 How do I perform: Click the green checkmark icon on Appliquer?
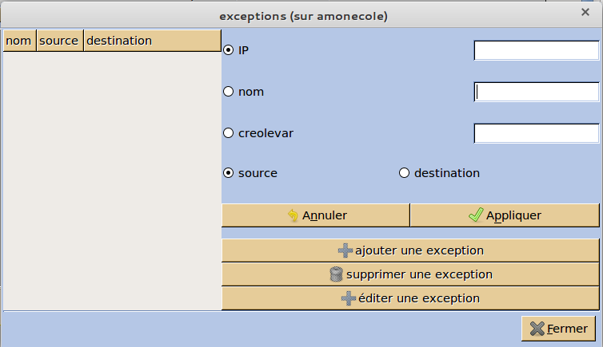476,215
